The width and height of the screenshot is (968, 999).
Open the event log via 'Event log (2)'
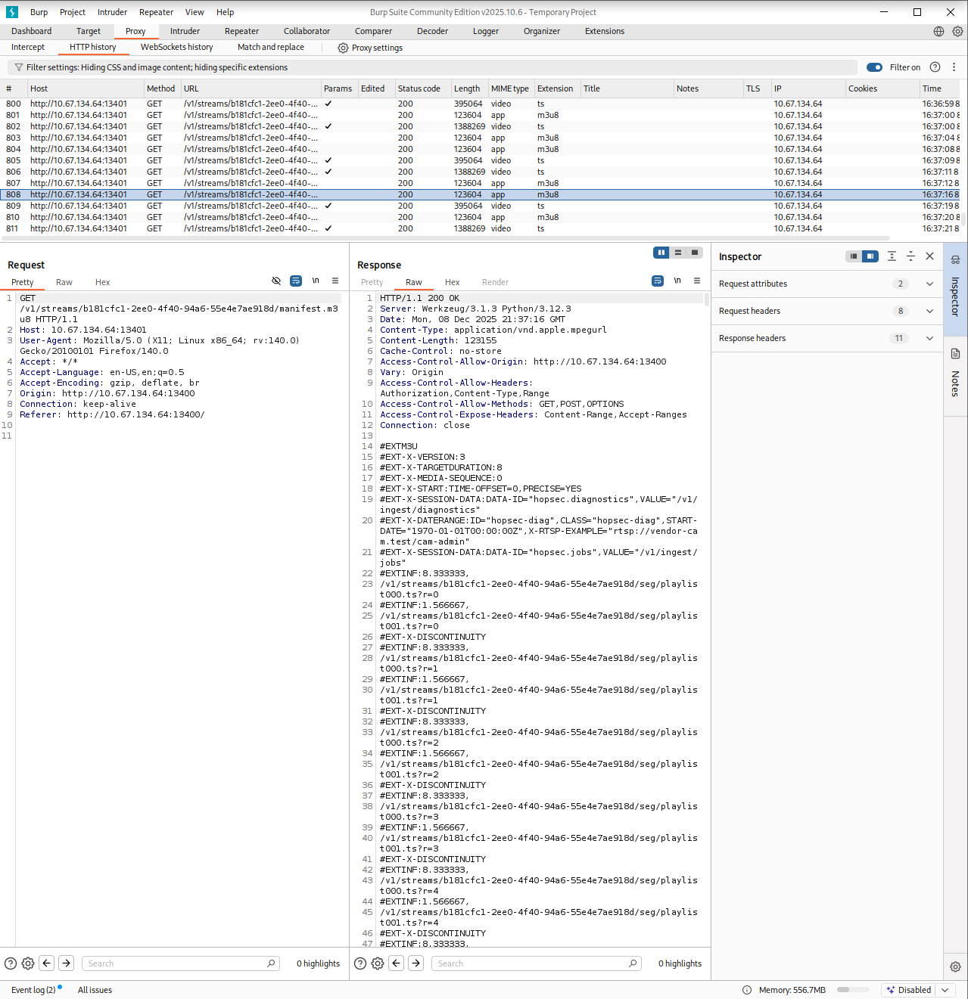(33, 989)
